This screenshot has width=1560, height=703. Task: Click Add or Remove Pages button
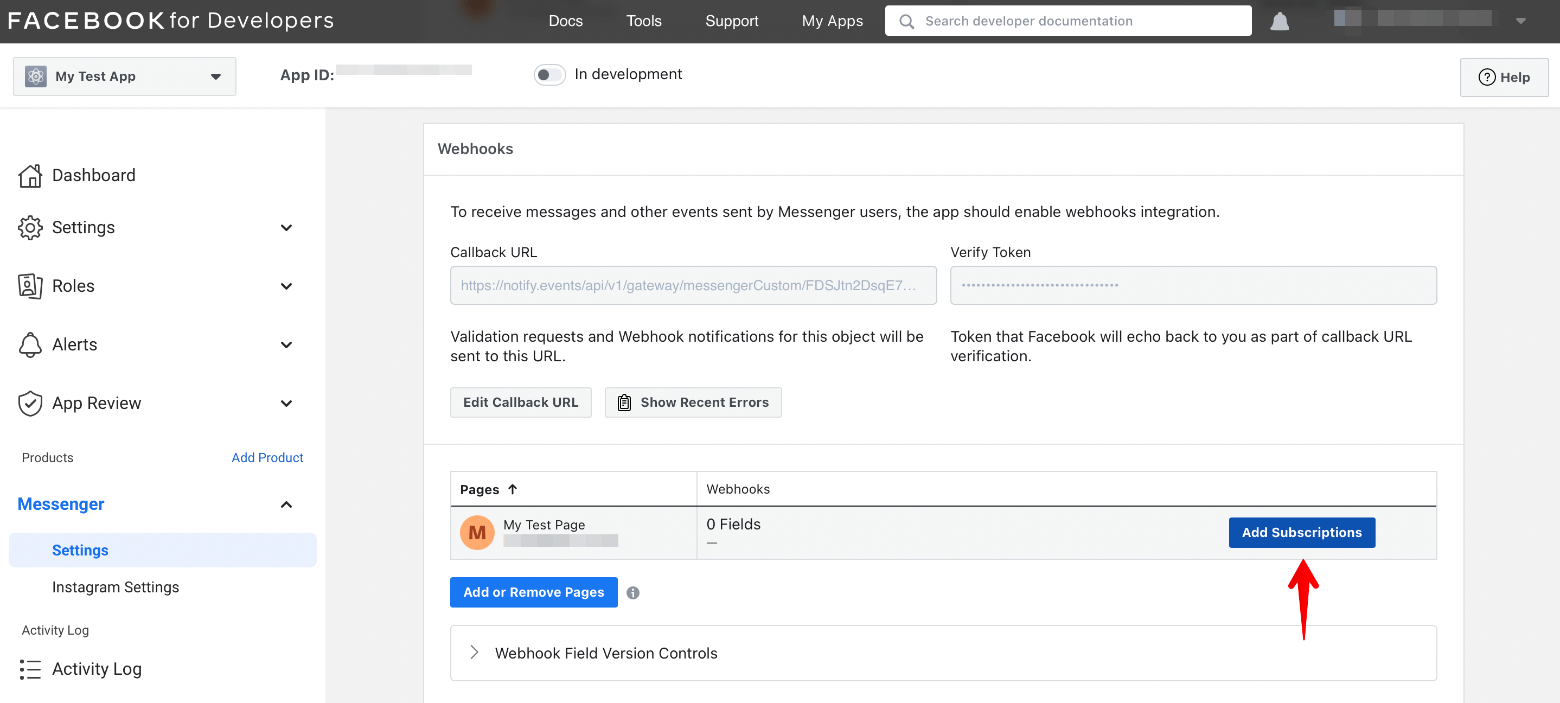coord(533,592)
